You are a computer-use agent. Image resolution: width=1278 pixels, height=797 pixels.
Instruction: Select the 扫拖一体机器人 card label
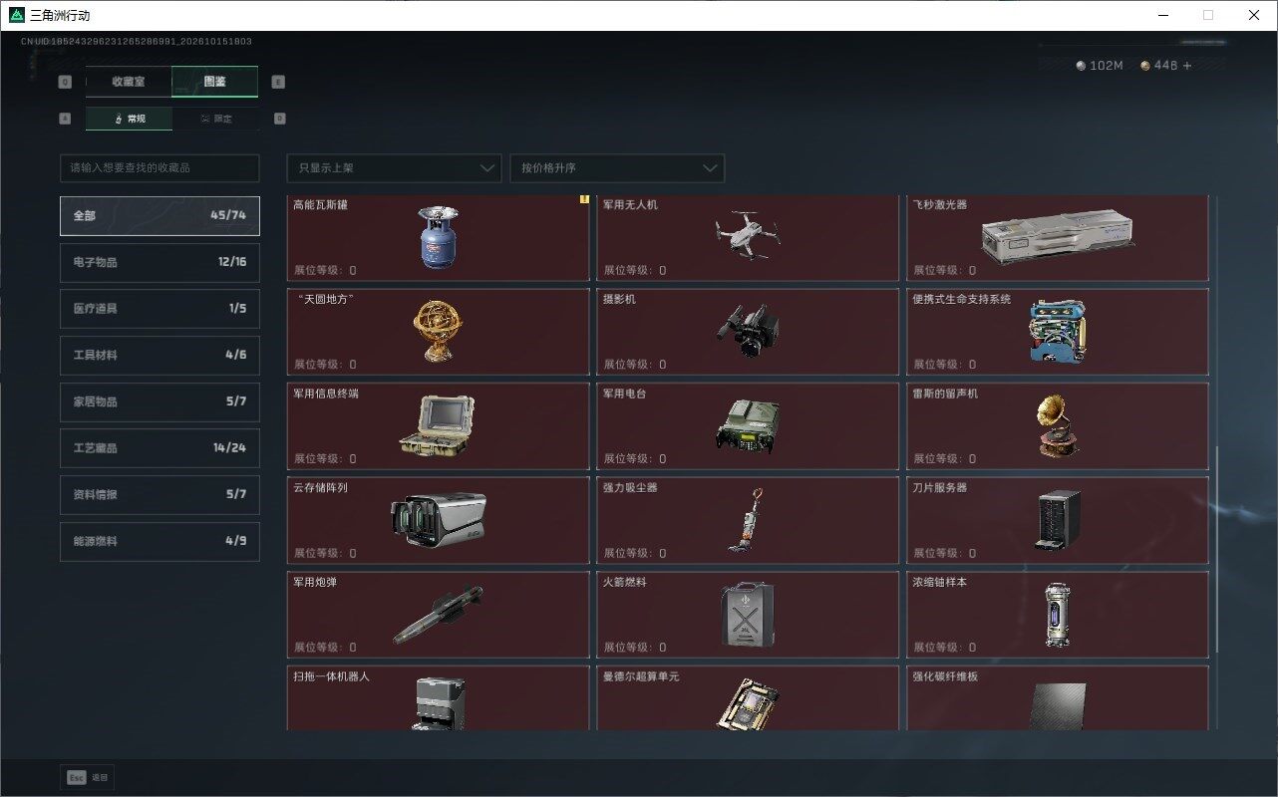point(332,677)
